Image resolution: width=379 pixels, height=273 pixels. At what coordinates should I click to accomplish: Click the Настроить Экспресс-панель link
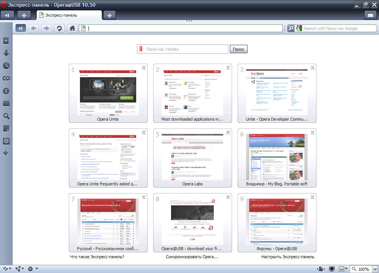tap(288, 257)
